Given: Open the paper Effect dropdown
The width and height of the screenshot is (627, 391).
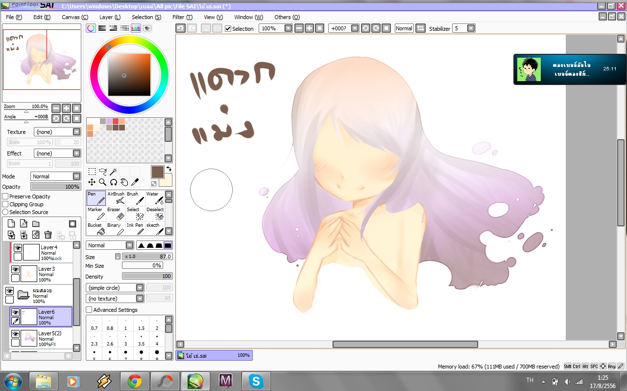Looking at the screenshot, I should [x=57, y=153].
